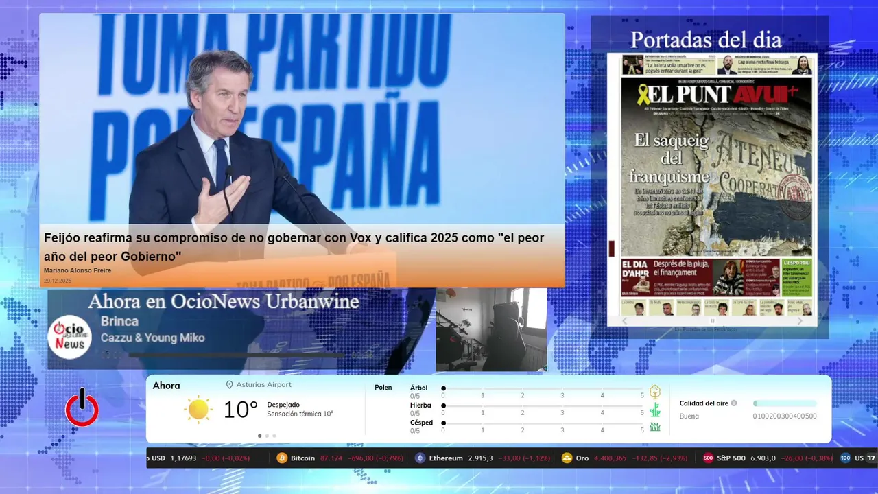Screen dimensions: 878x494
Task: Click S&P 500 value 6.903,0
Action: point(763,458)
